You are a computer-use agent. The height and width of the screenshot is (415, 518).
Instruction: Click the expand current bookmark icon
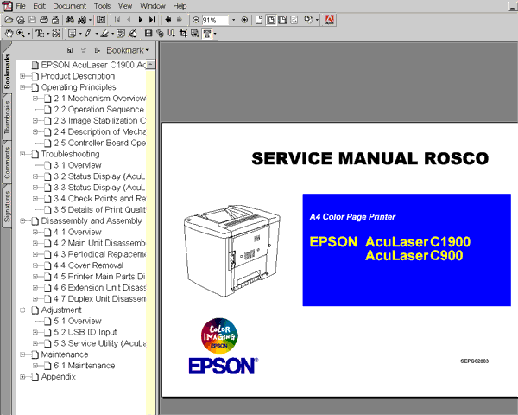tap(97, 50)
